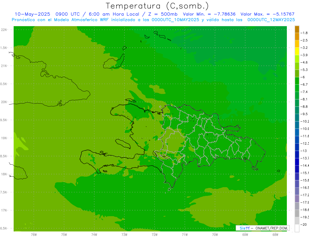The height and width of the screenshot is (238, 309).
Task: Click the 17N latitude label
Action: coord(4,210)
